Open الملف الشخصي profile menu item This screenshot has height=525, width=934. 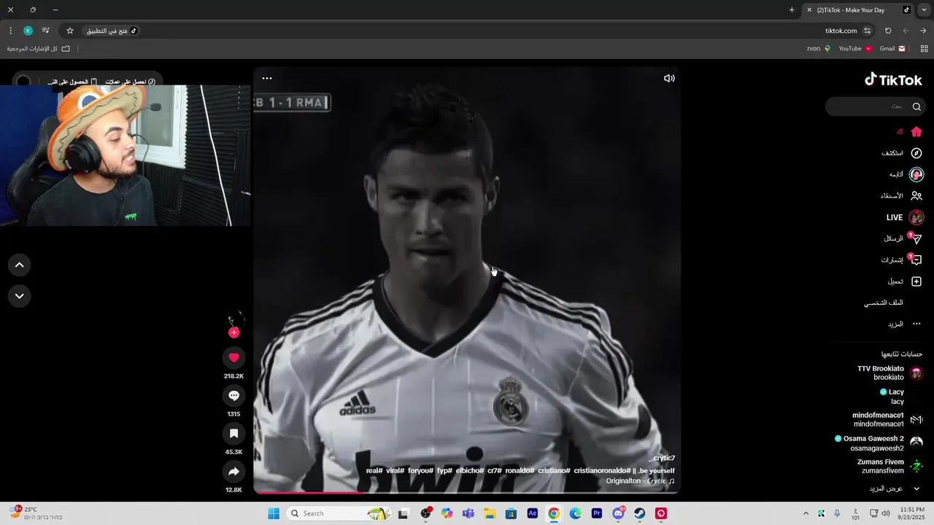[883, 303]
